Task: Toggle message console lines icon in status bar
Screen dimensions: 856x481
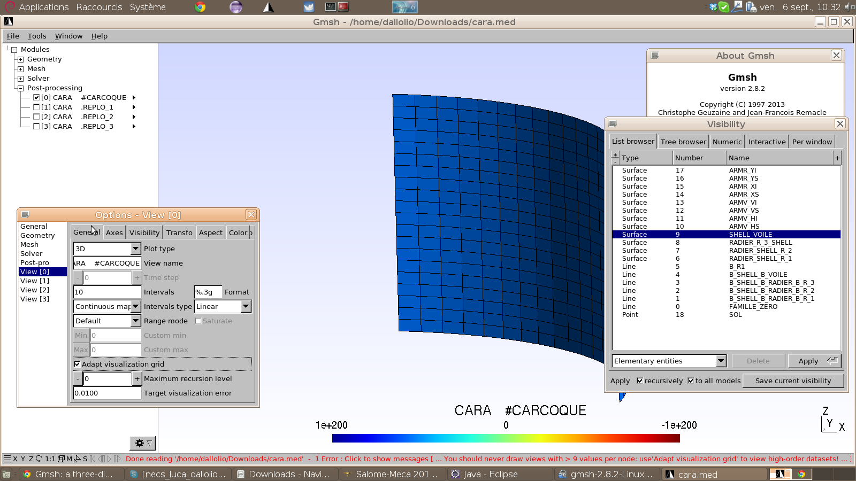Action: 7,459
